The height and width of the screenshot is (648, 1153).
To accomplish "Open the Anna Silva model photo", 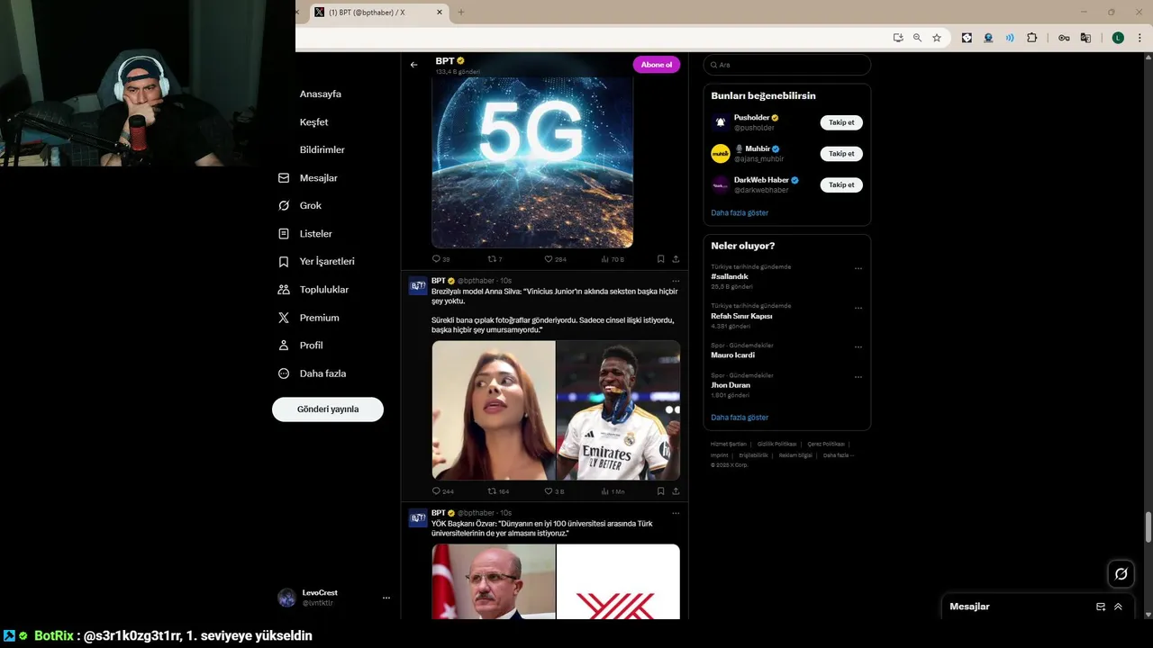I will (493, 410).
